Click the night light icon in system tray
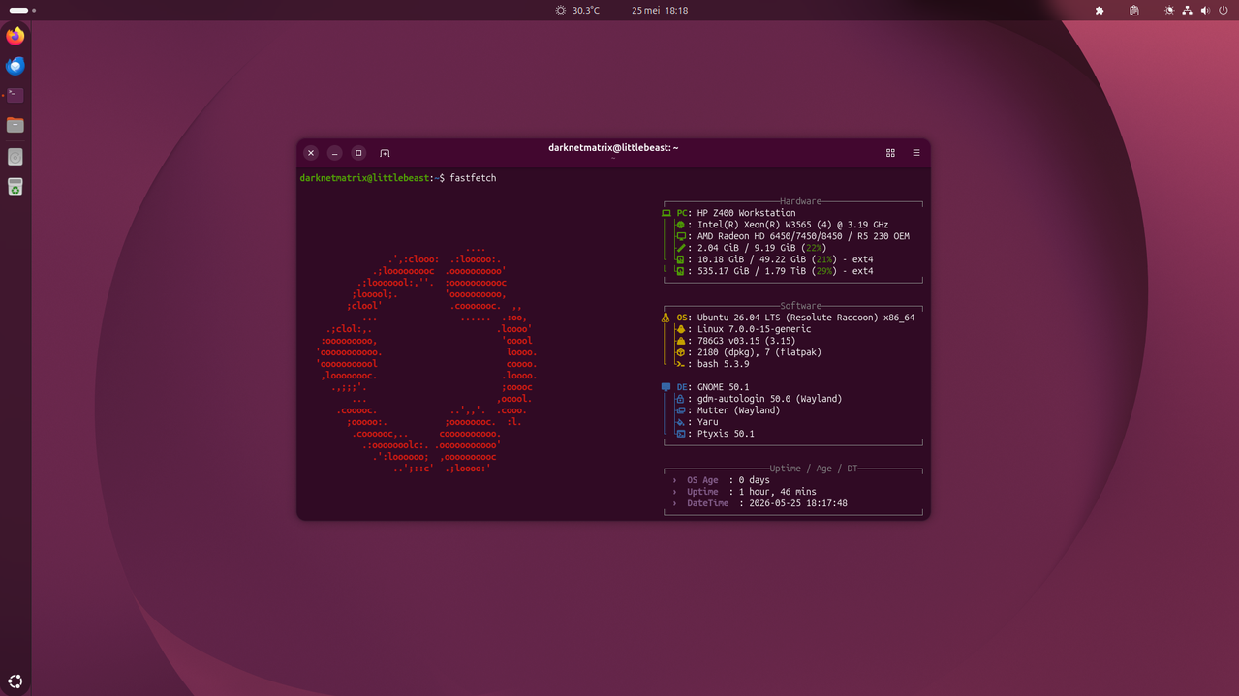This screenshot has height=696, width=1239. [1169, 10]
